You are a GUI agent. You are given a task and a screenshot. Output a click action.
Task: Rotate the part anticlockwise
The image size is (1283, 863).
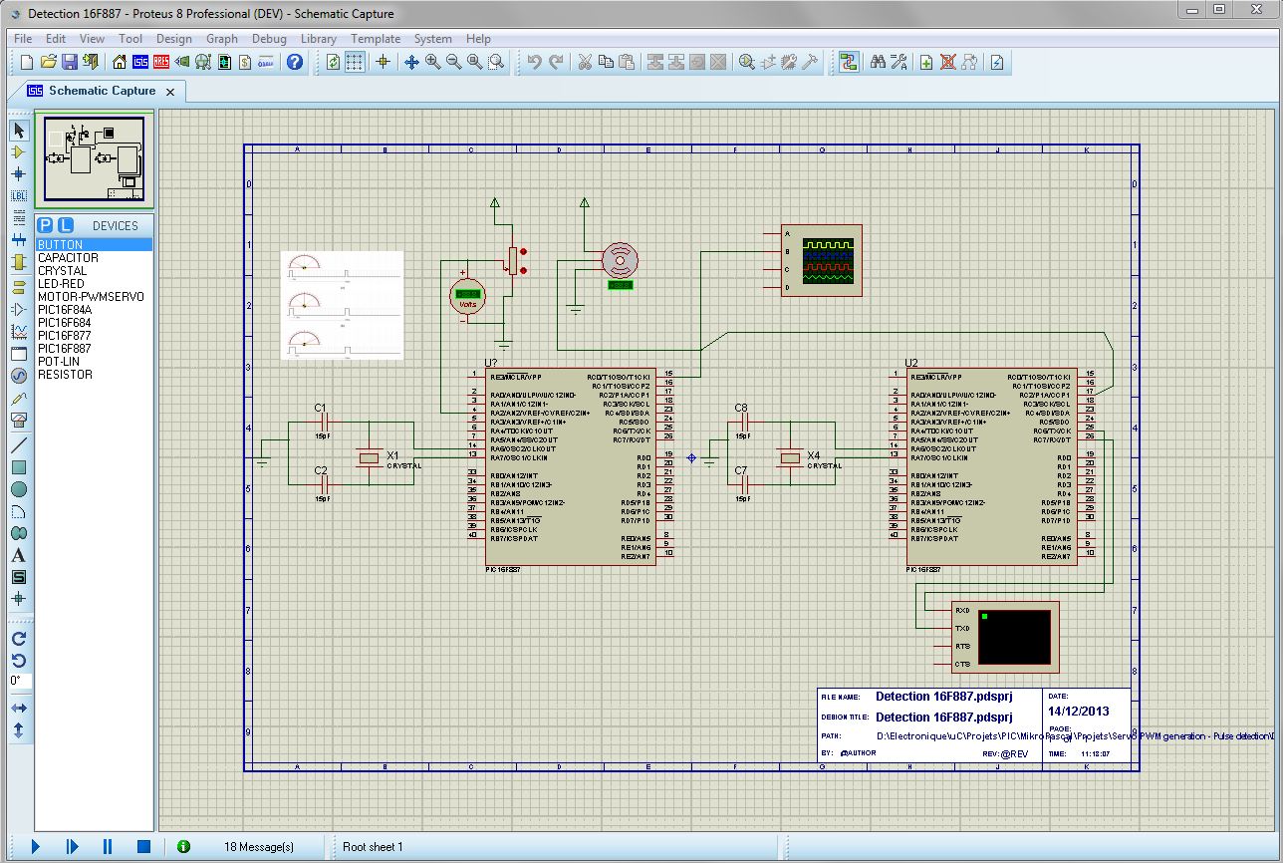(x=18, y=660)
